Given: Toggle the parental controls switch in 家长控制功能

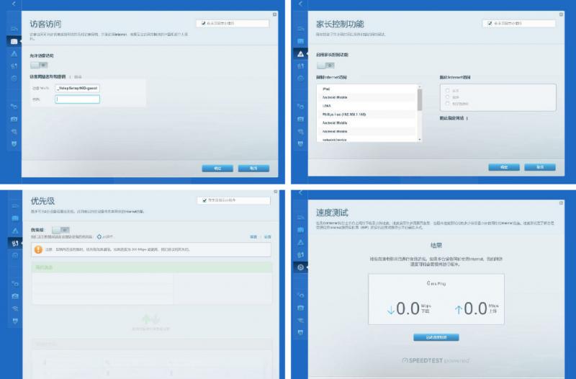Looking at the screenshot, I should pos(325,65).
